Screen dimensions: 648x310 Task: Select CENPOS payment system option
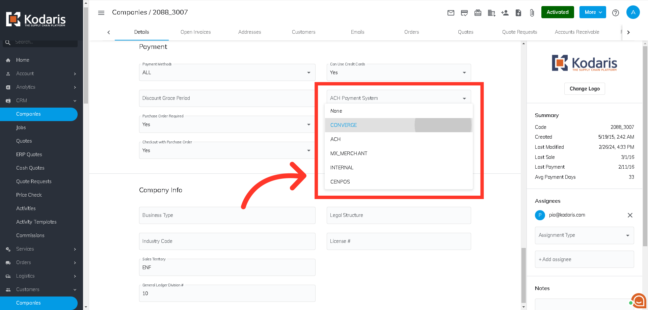399,182
